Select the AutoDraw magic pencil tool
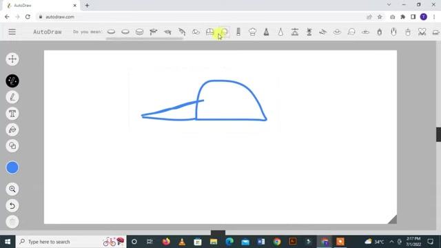Image resolution: width=441 pixels, height=248 pixels. [12, 81]
